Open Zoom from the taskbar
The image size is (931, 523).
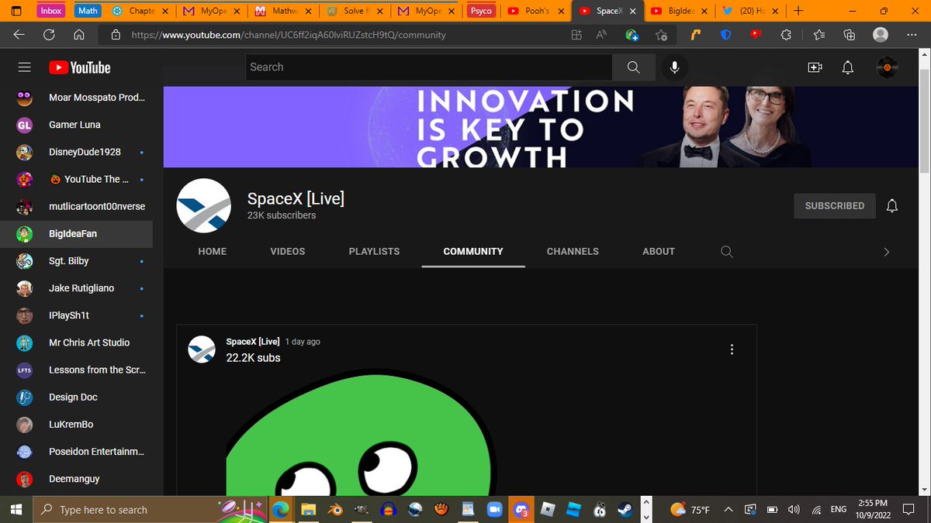494,510
